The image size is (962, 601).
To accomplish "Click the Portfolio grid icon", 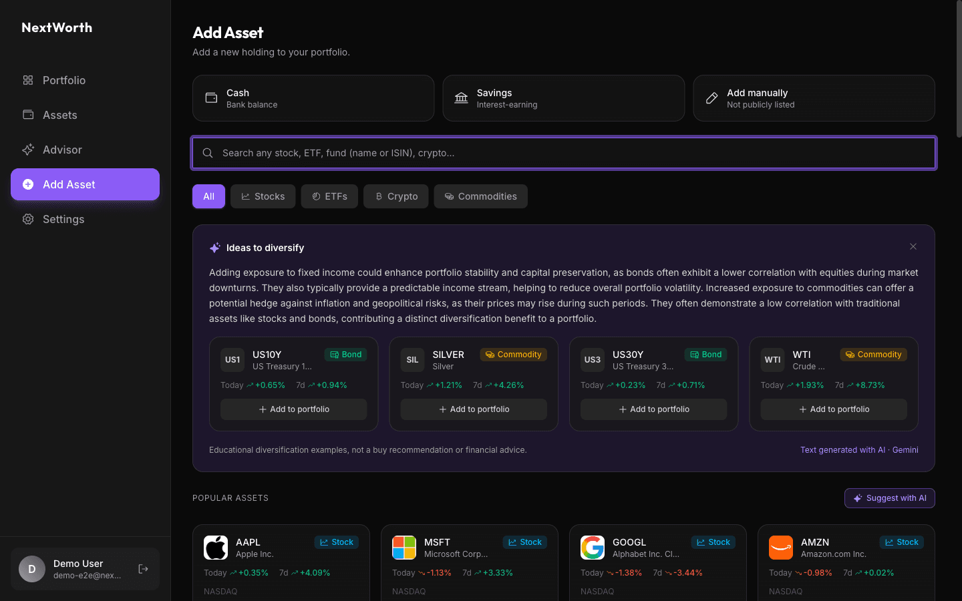I will [28, 80].
